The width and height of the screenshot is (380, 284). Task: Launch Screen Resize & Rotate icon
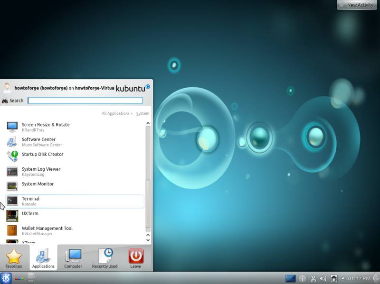12,127
